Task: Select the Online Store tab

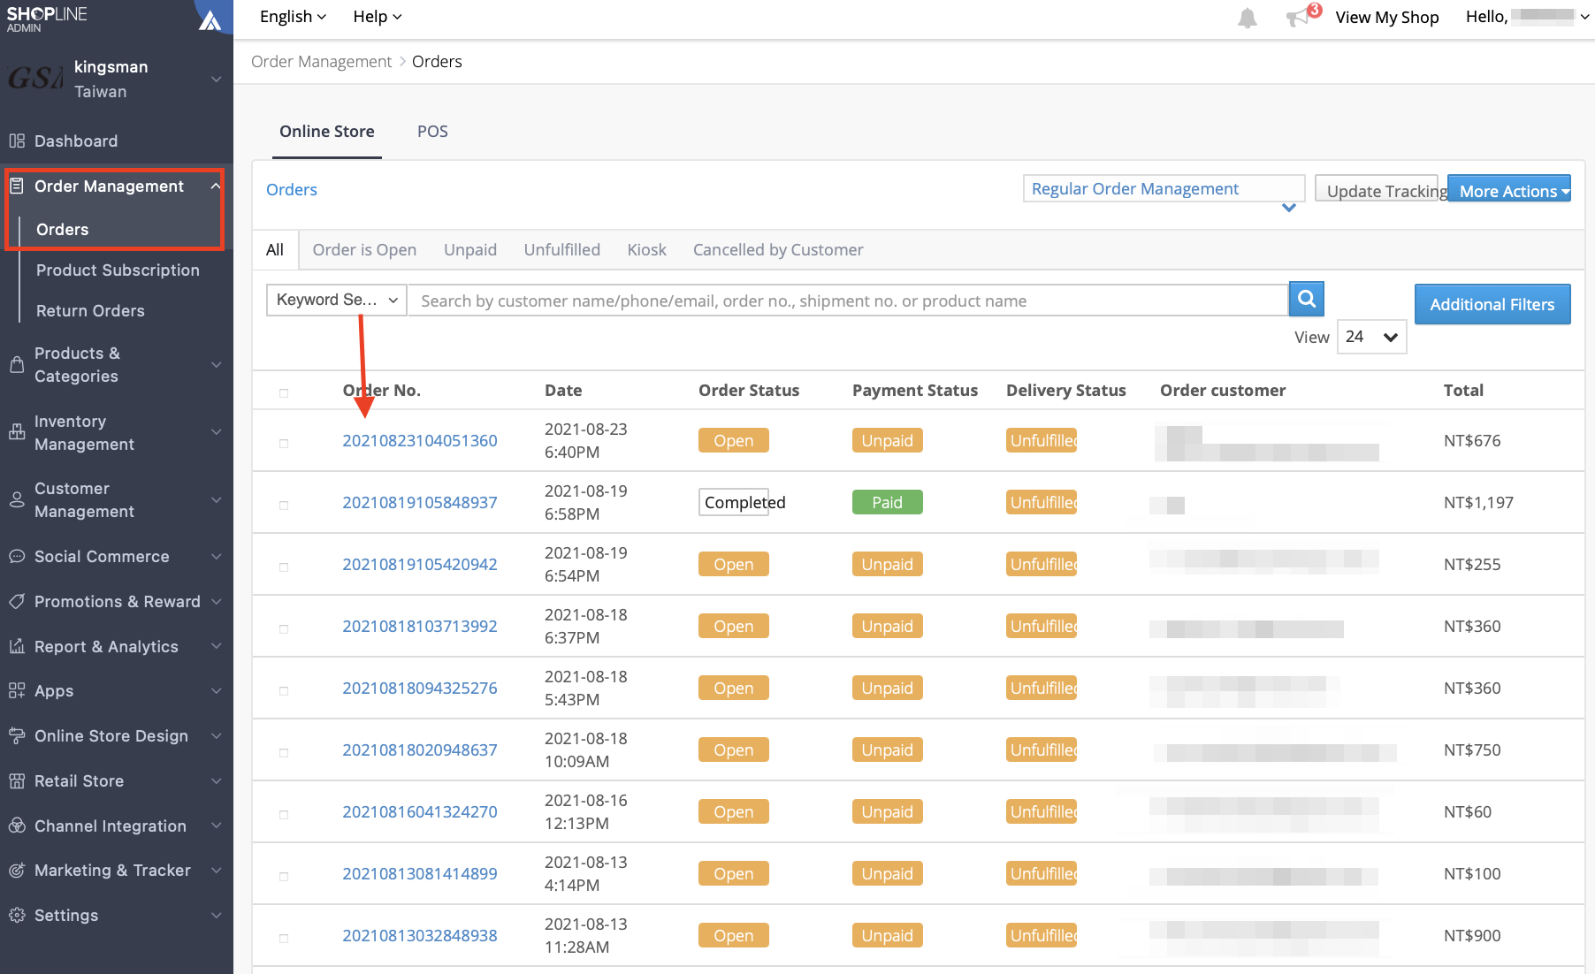Action: pos(327,131)
